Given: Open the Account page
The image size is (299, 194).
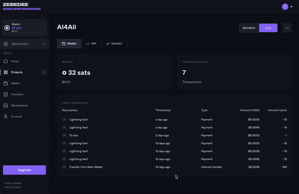Looking at the screenshot, I should (x=24, y=117).
